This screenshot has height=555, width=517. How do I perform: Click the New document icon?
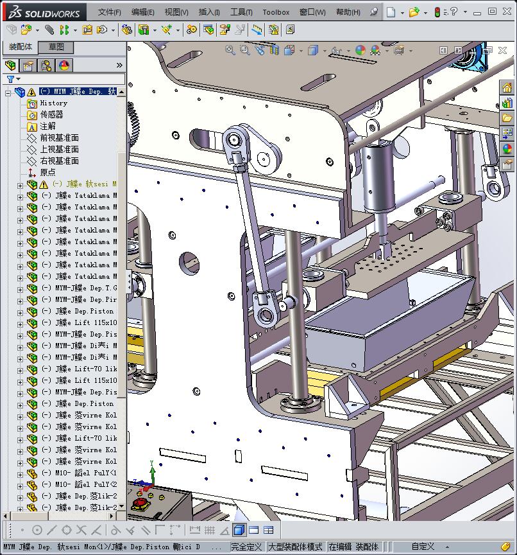point(391,12)
